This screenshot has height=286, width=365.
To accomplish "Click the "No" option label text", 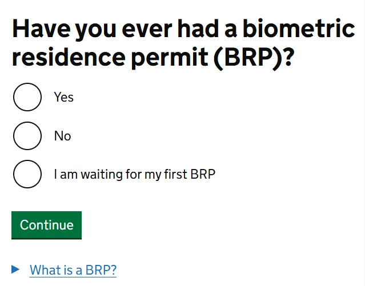I will click(62, 136).
